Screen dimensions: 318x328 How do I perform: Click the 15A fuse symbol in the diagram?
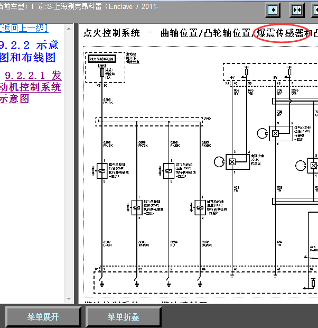pyautogui.click(x=102, y=72)
